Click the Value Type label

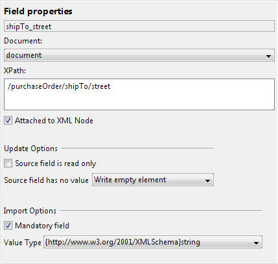23,243
